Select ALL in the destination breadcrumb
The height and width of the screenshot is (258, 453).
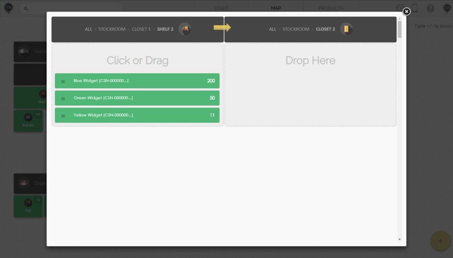273,29
